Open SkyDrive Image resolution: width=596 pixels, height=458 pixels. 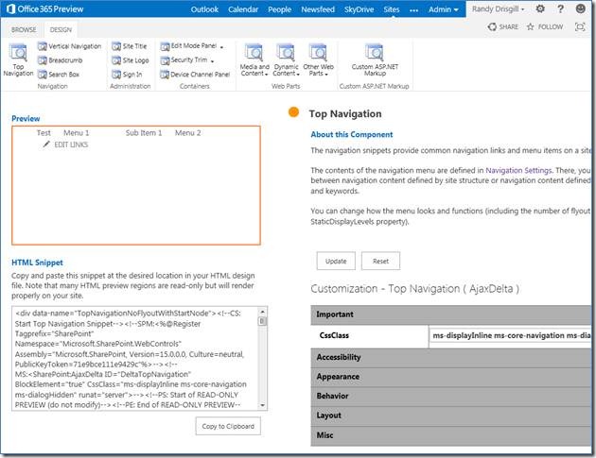coord(359,9)
